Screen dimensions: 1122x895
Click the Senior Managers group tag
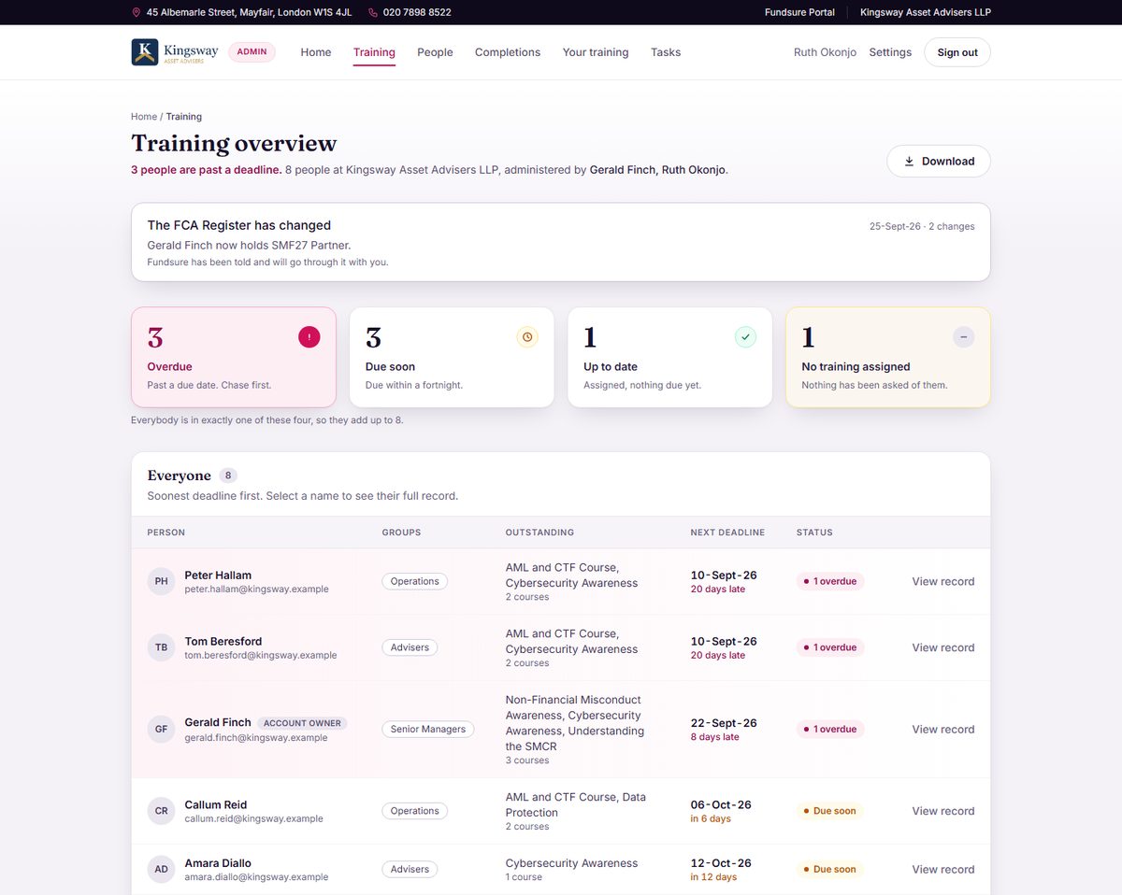(x=427, y=730)
